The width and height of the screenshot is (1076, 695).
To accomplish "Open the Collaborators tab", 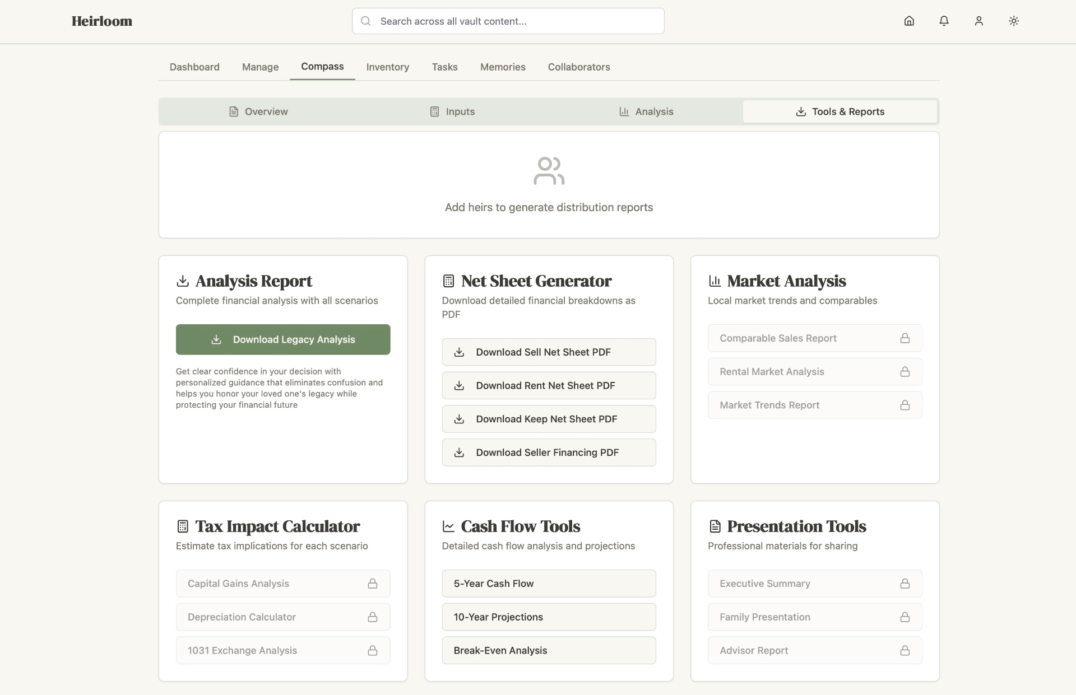I will (x=578, y=67).
